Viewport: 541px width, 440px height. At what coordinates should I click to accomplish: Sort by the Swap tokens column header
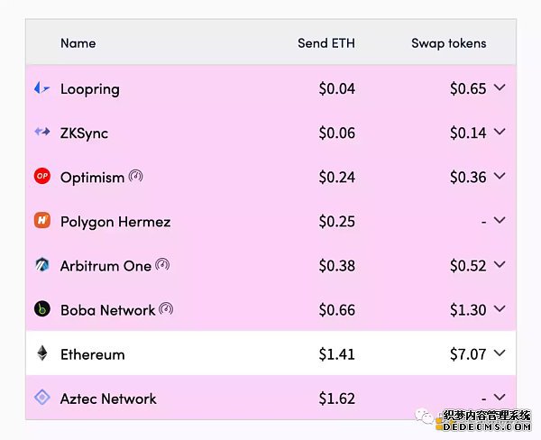[448, 43]
